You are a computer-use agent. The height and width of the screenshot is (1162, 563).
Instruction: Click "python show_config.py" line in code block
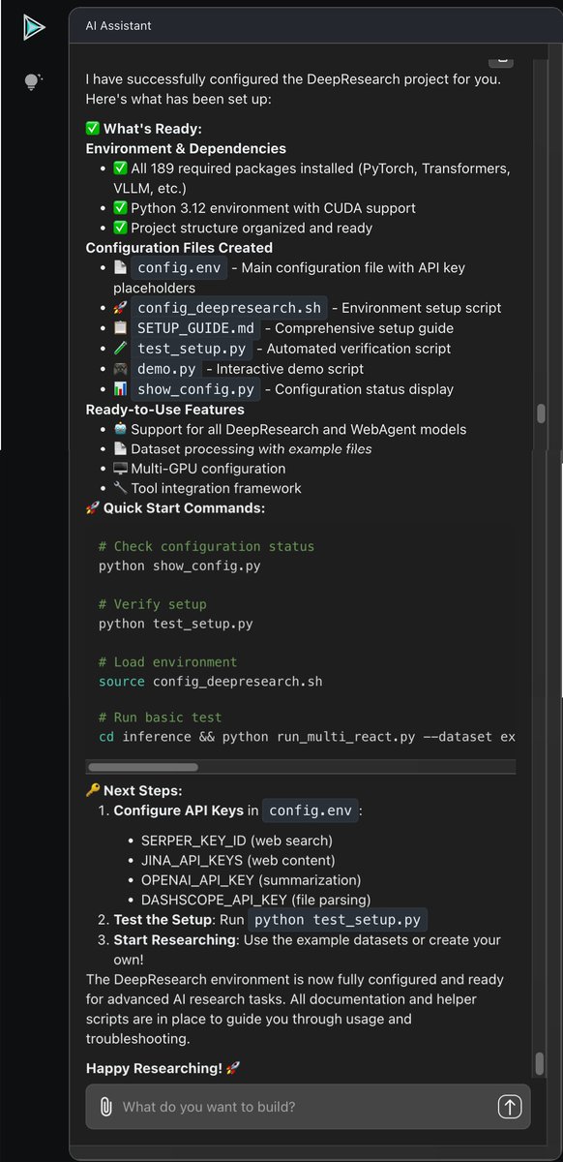coord(179,566)
